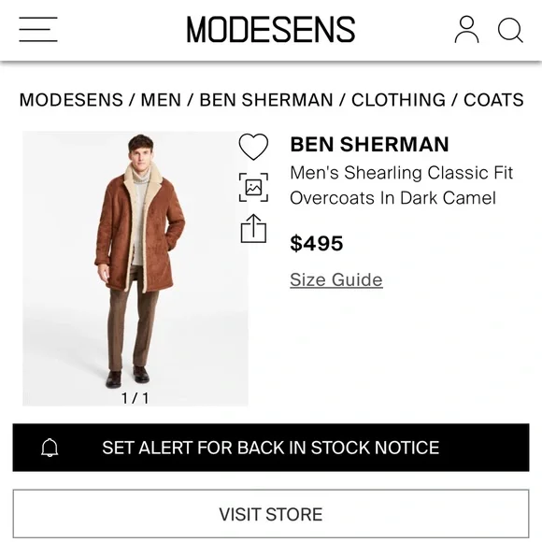This screenshot has height=542, width=542.
Task: Navigate to CLOTHING breadcrumb
Action: point(398,100)
